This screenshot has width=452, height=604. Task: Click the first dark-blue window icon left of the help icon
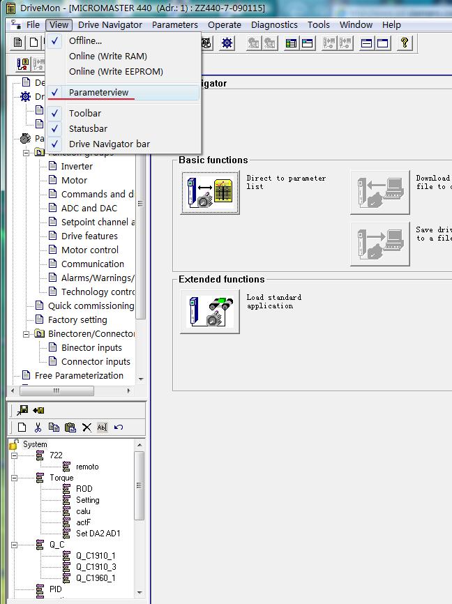click(x=366, y=43)
